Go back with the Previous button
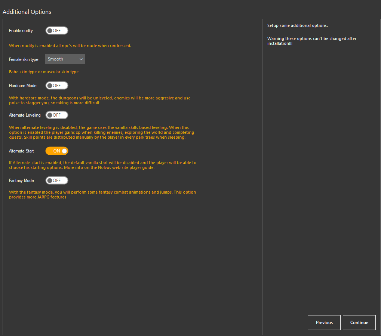This screenshot has height=336, width=381. tap(324, 323)
